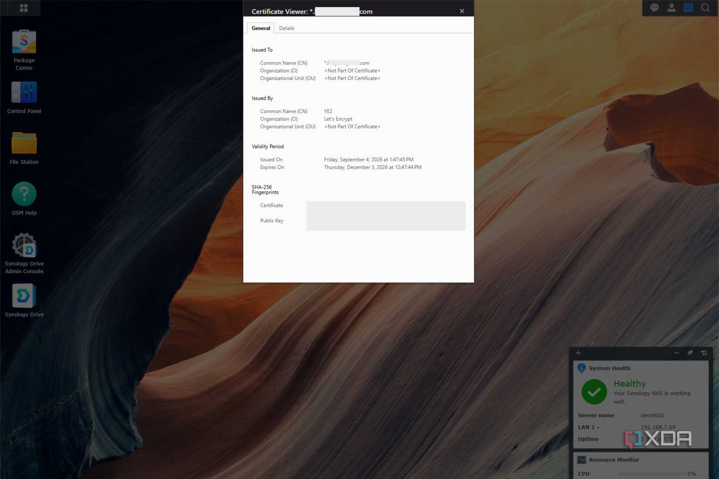Select the General tab

(x=261, y=28)
